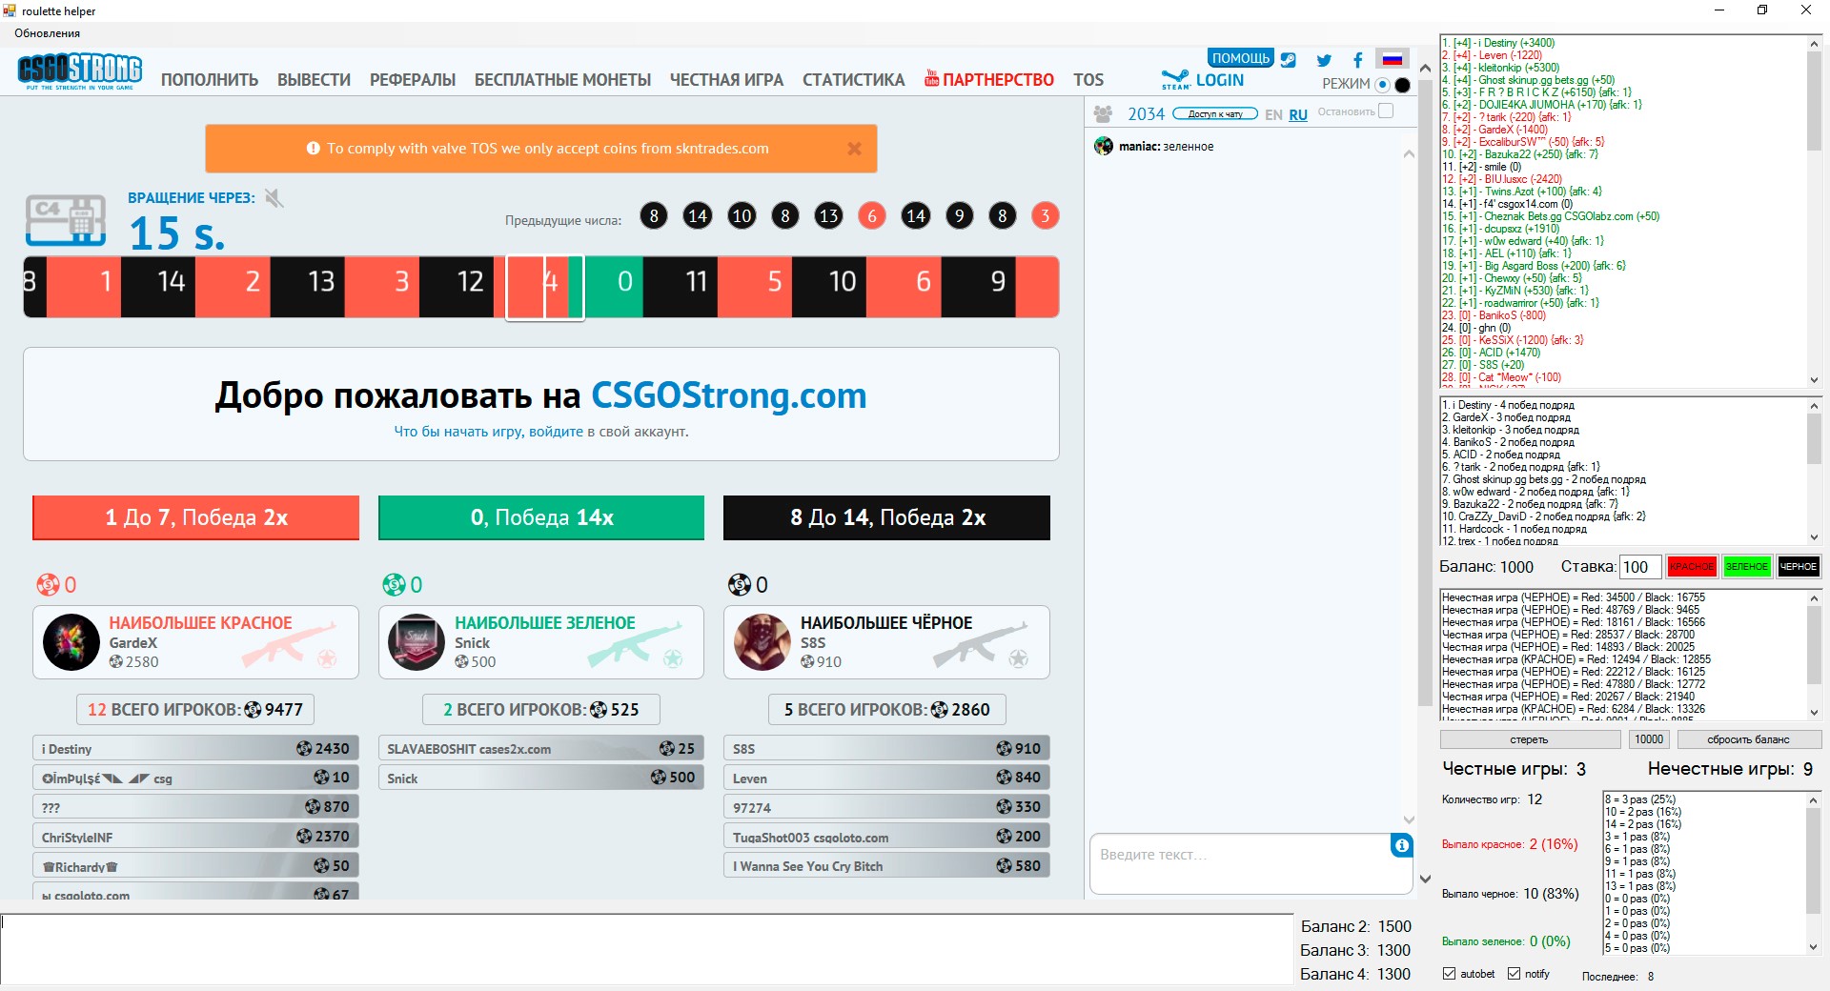Bet on red 1 До 7 button

pos(196,517)
